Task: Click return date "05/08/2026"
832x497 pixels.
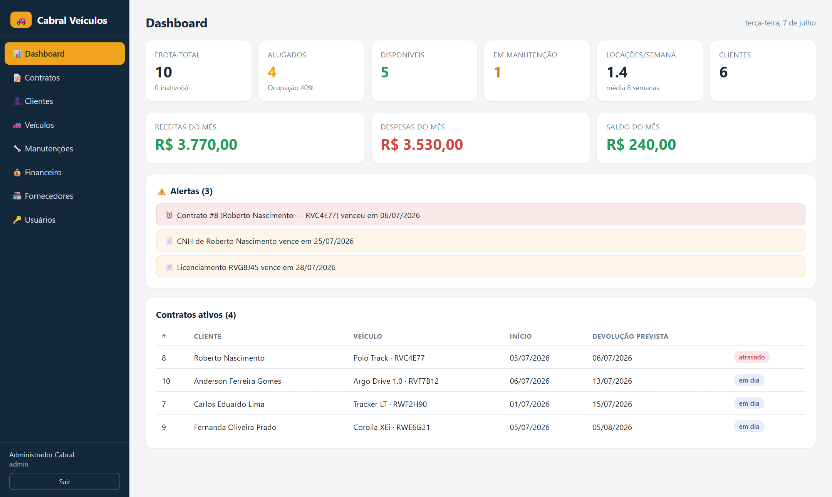Action: click(x=612, y=427)
